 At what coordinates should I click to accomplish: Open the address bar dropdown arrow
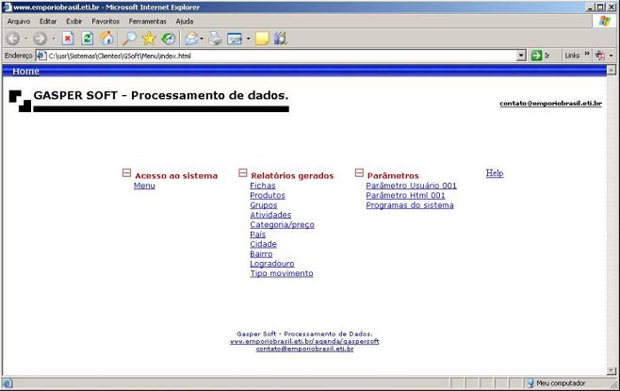tap(521, 56)
